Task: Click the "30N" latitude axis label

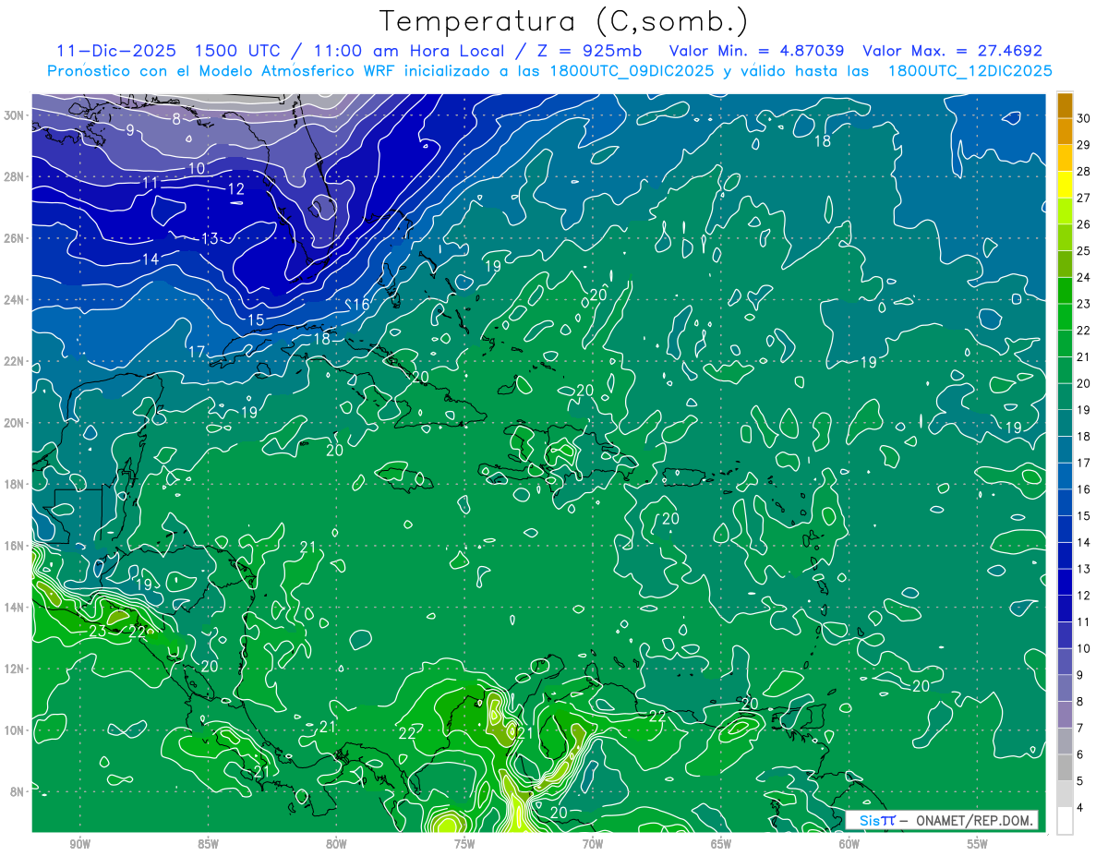Action: pyautogui.click(x=16, y=115)
